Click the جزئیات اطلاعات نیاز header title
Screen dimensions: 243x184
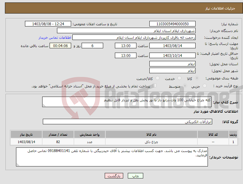pyautogui.click(x=220, y=8)
